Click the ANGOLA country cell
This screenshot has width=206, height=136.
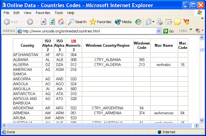coord(27,84)
